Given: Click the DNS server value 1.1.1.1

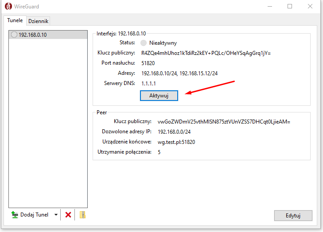Looking at the screenshot, I should [x=148, y=84].
